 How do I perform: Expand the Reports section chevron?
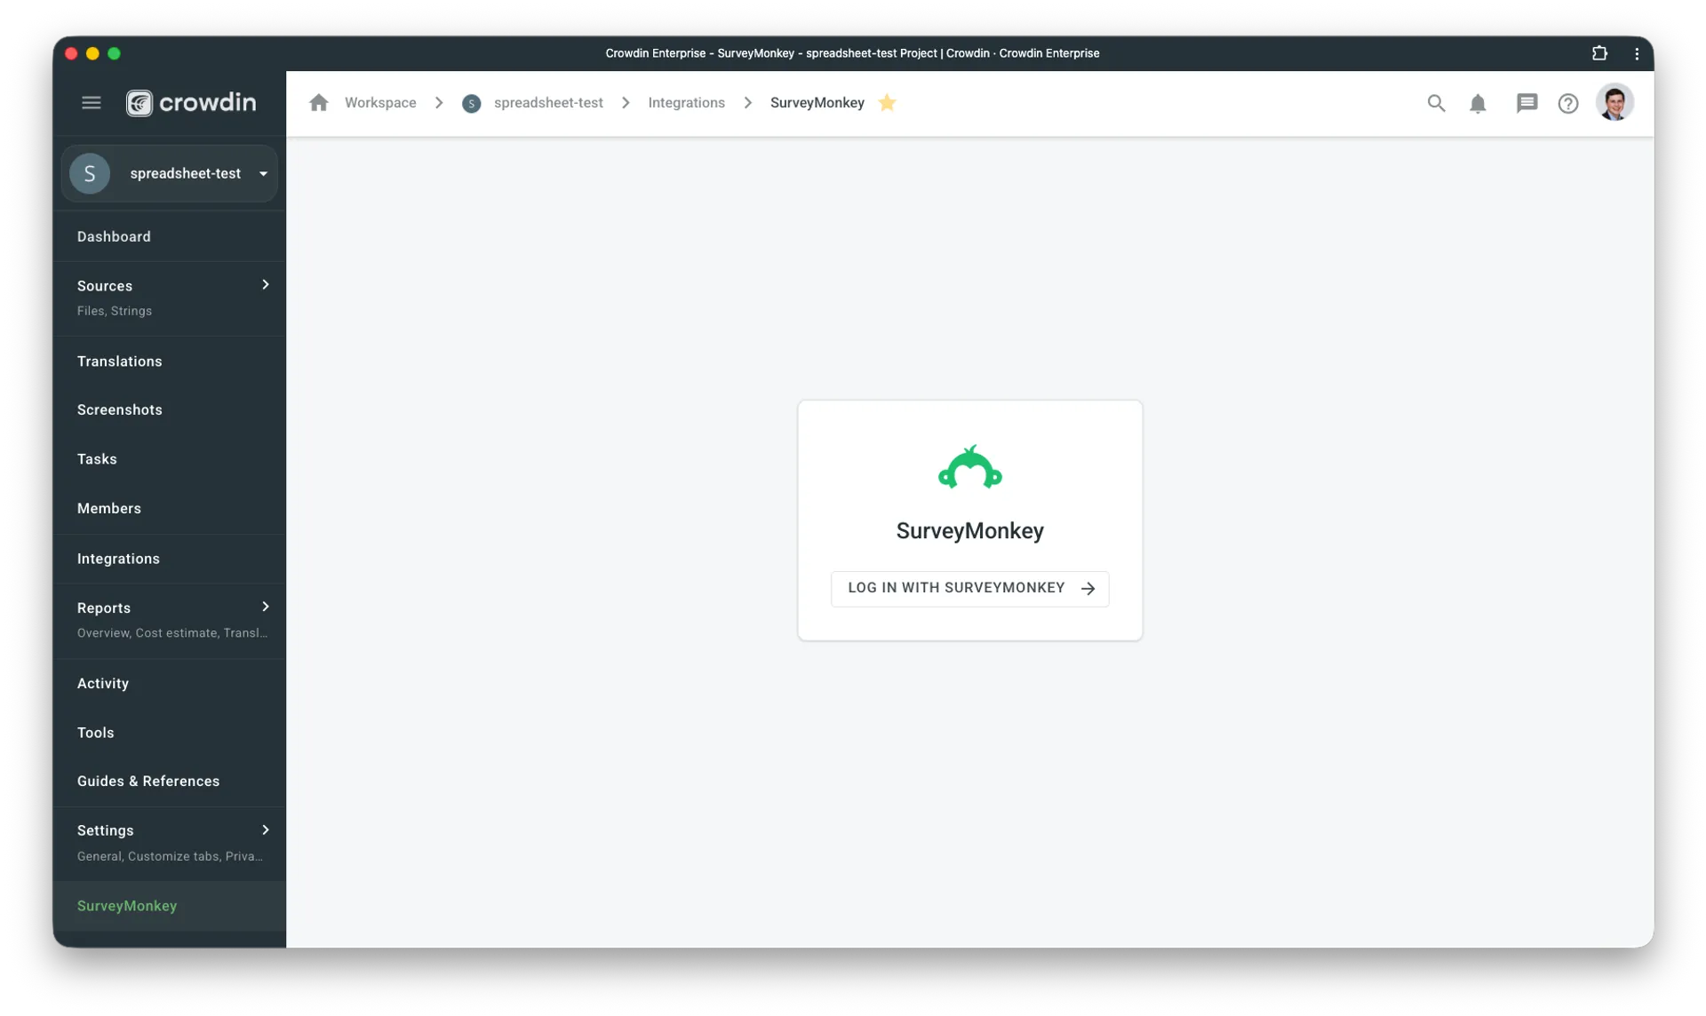click(265, 607)
